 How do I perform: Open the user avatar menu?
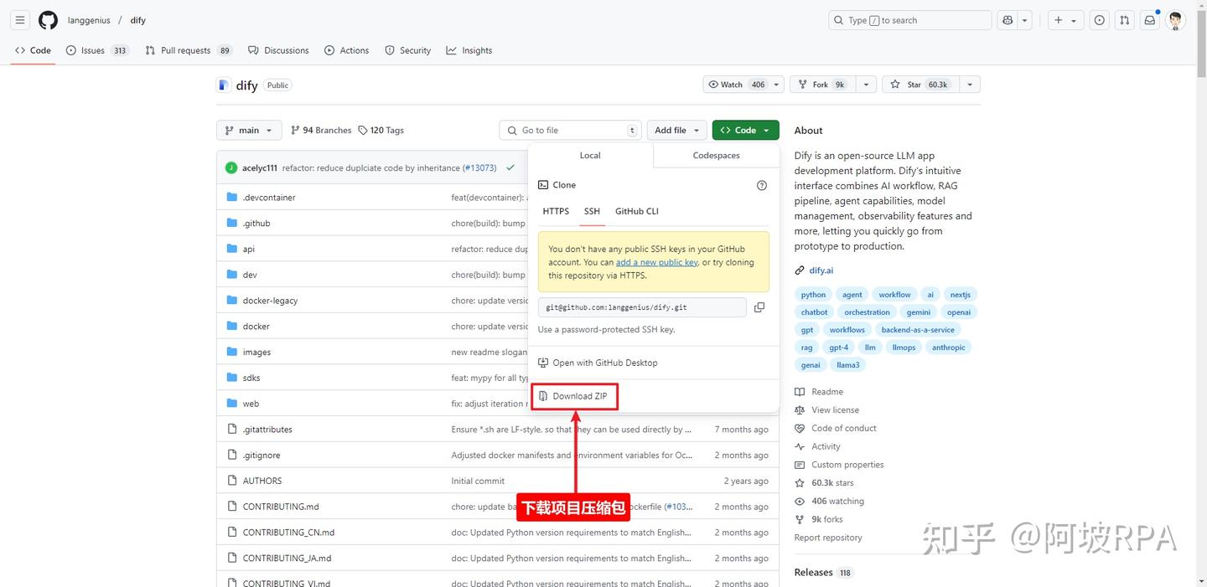click(1176, 20)
